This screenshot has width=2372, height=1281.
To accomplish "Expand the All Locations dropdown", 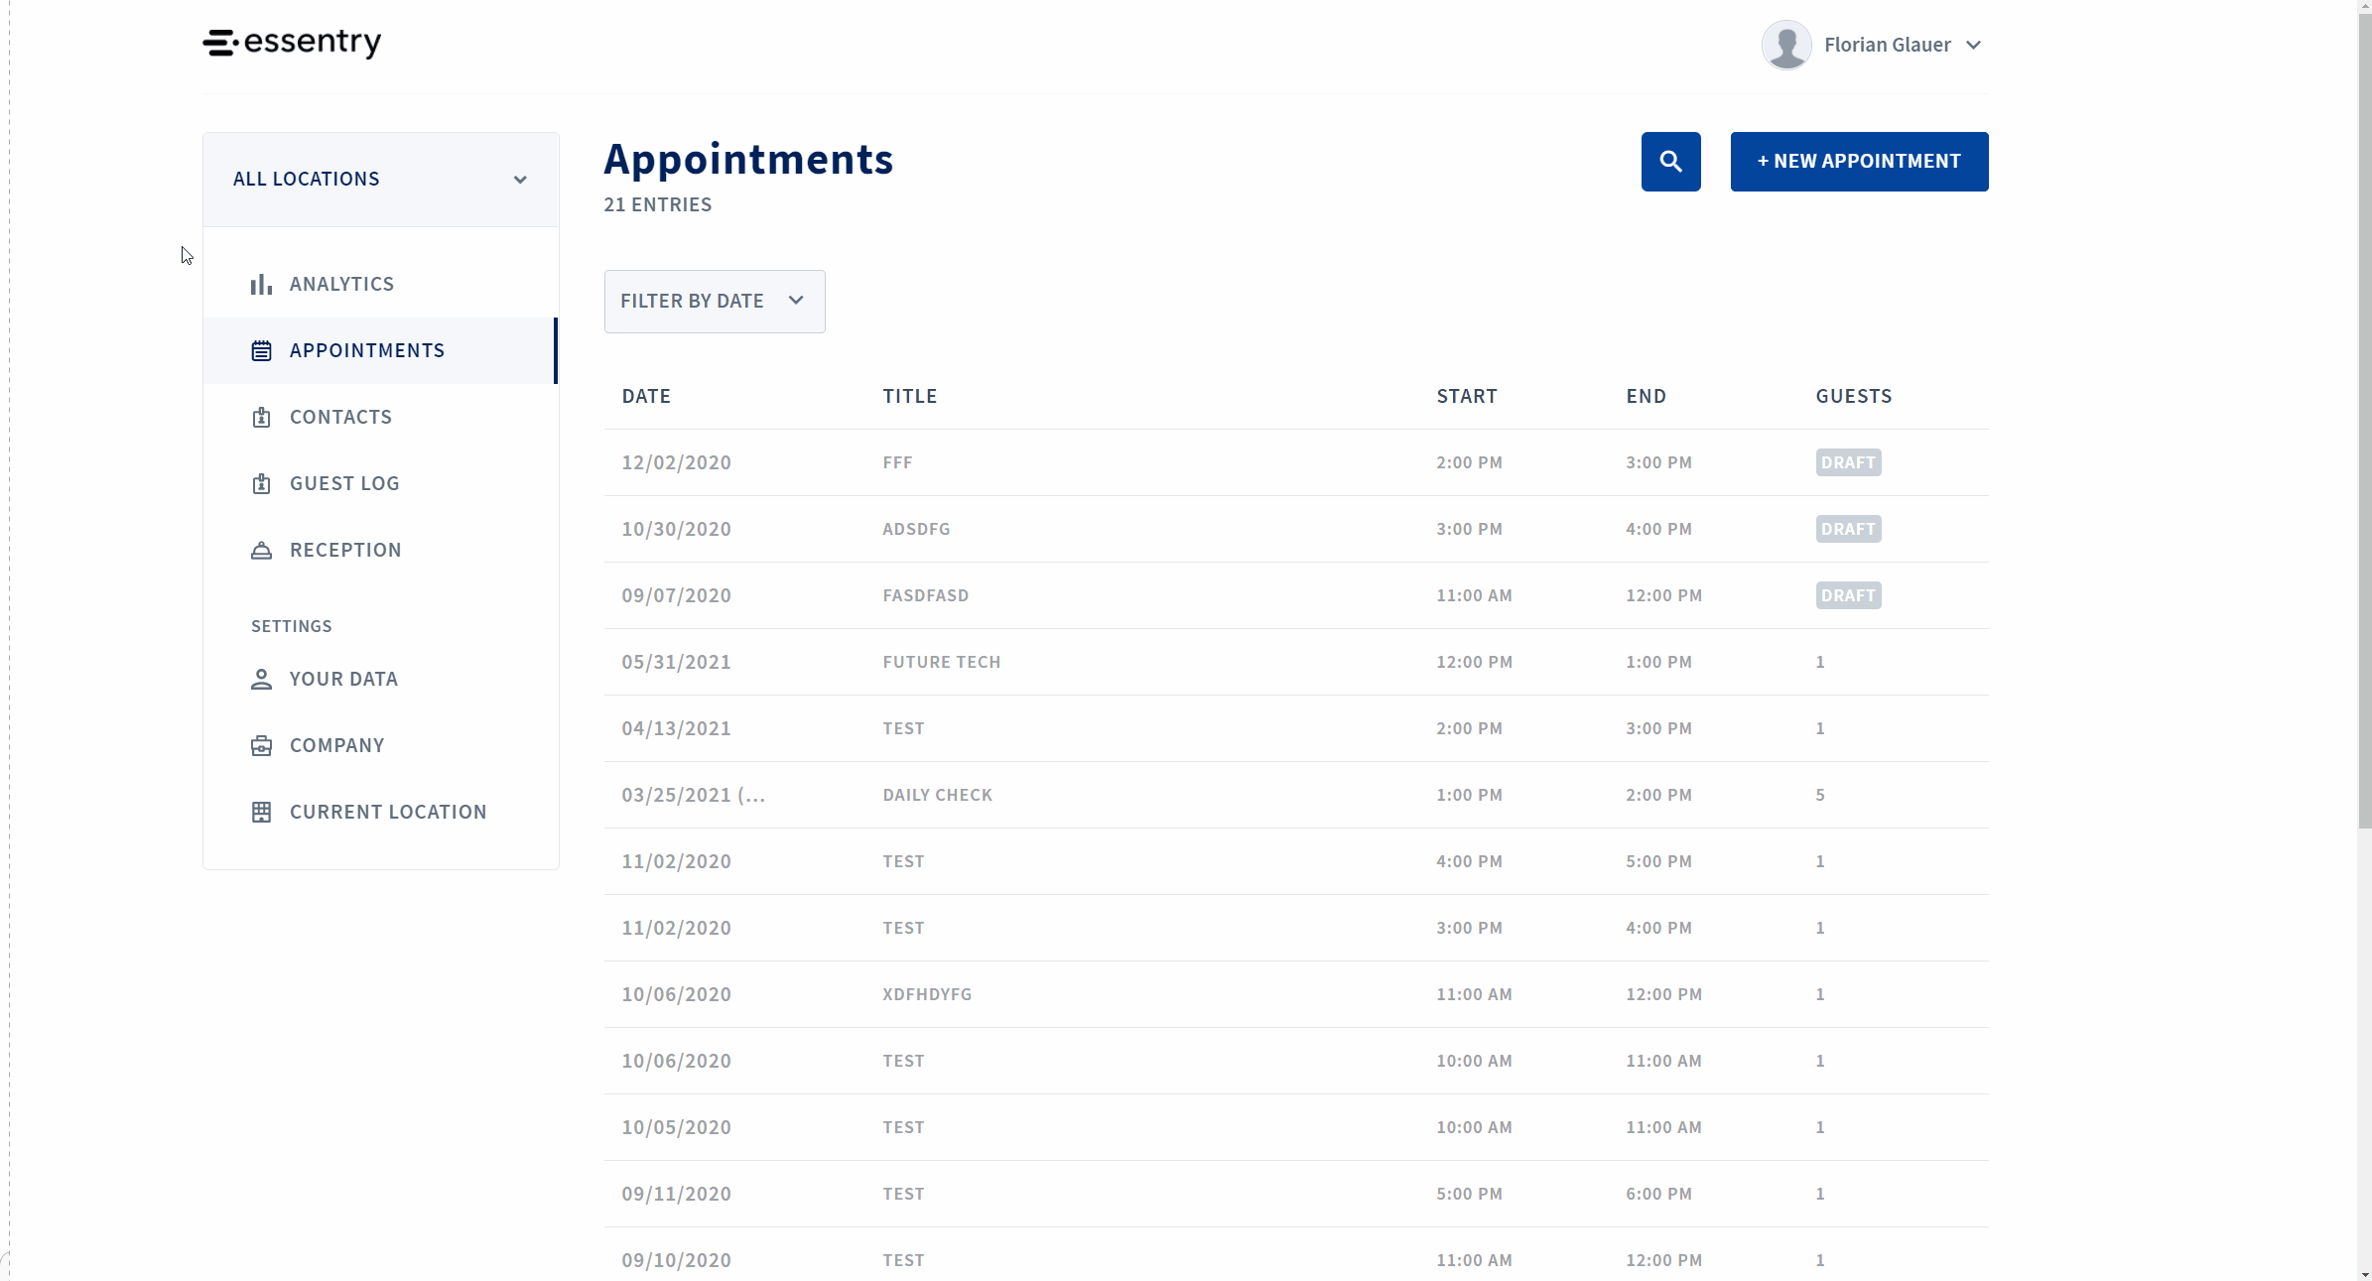I will pyautogui.click(x=381, y=180).
